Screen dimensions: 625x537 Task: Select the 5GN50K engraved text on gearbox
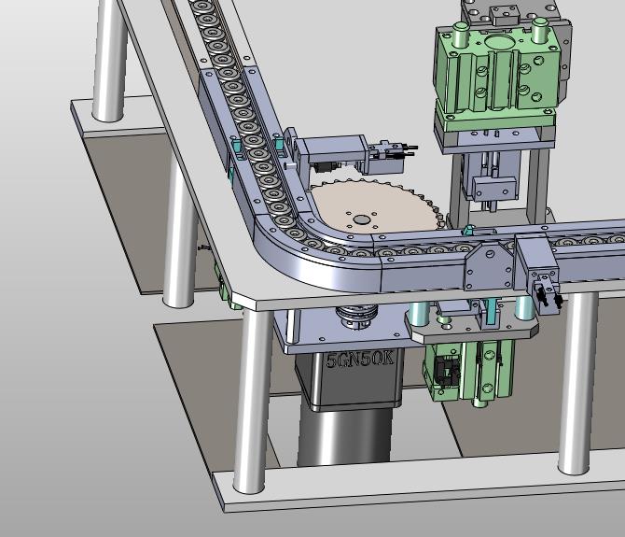coord(360,360)
